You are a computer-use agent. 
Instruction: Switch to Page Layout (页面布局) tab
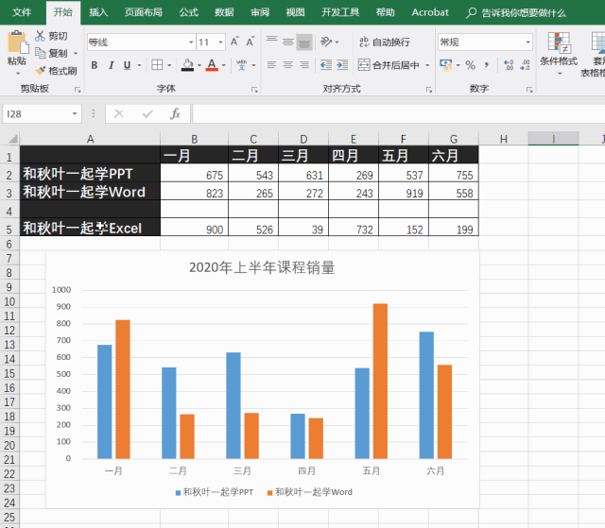click(x=143, y=12)
